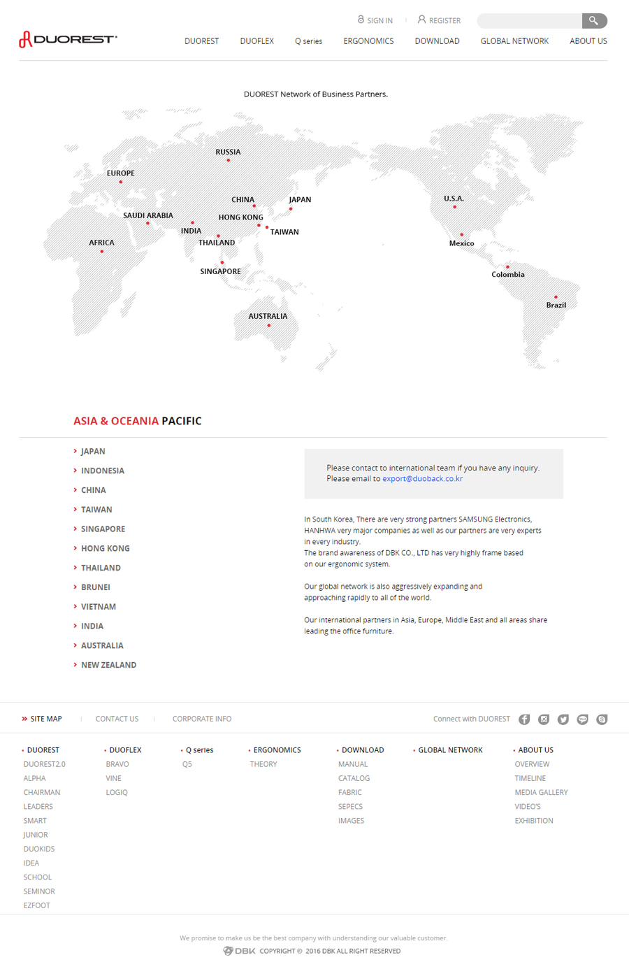Expand INDONESIA in country list
The height and width of the screenshot is (976, 629).
(102, 471)
